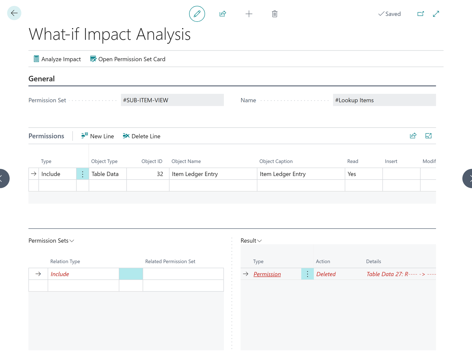
Task: Go to the previous record arrow
Action: 4,178
